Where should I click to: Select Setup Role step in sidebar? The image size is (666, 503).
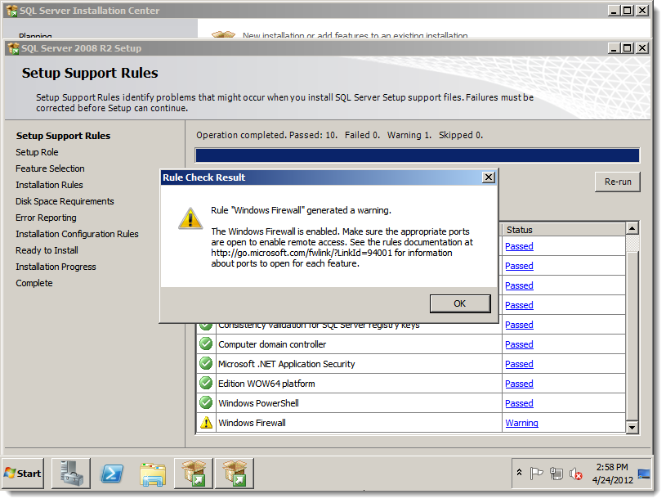37,152
